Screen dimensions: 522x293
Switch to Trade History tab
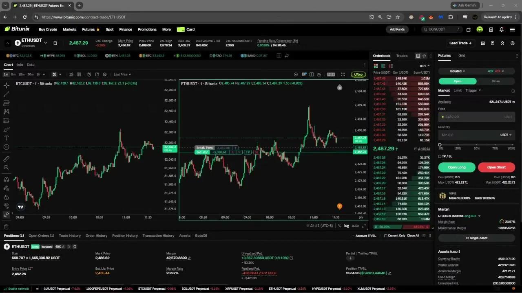click(70, 236)
